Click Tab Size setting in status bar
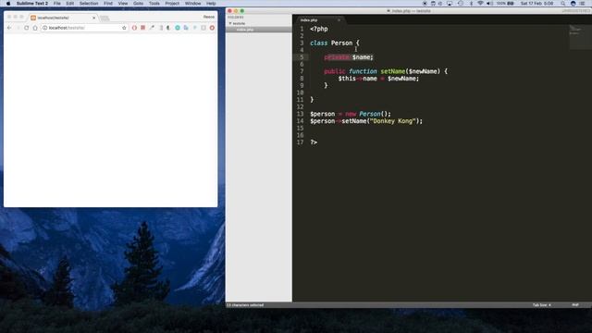Image resolution: width=592 pixels, height=333 pixels. pyautogui.click(x=541, y=305)
